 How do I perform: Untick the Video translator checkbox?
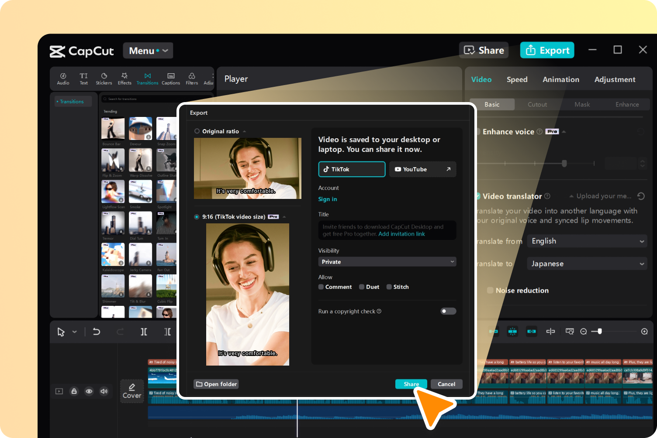pyautogui.click(x=478, y=196)
